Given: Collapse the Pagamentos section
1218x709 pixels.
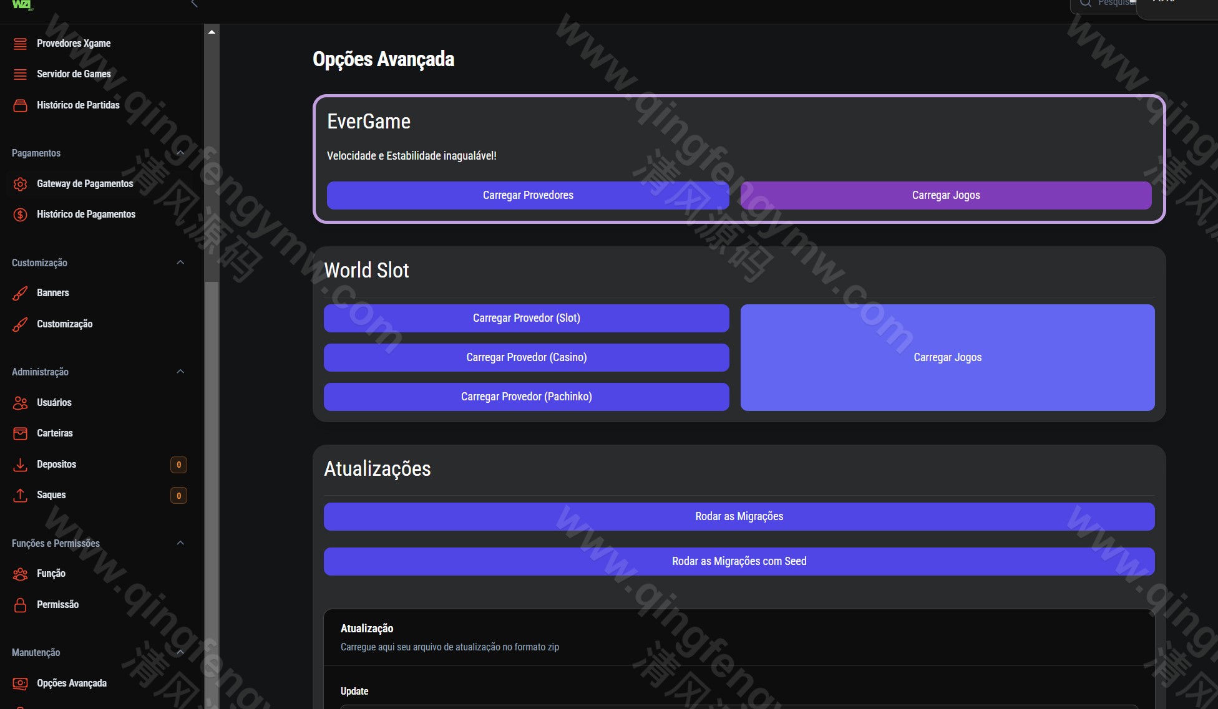Looking at the screenshot, I should tap(180, 153).
